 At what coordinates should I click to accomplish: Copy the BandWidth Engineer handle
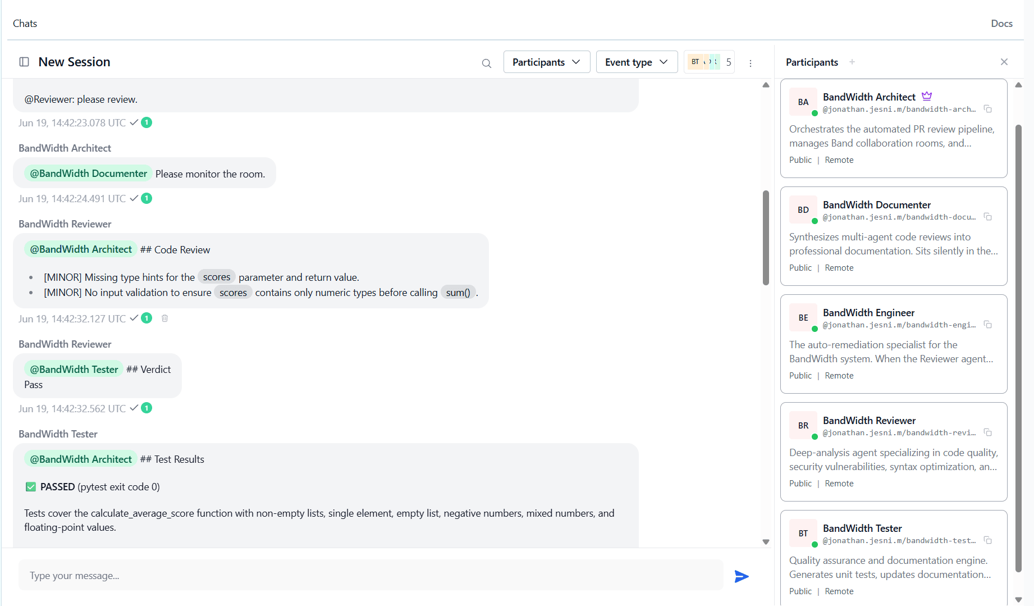[988, 325]
